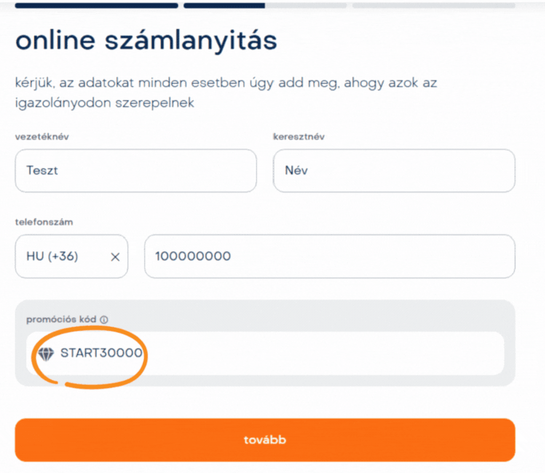The width and height of the screenshot is (545, 473).
Task: Click the promóciós kód label text
Action: tap(61, 320)
